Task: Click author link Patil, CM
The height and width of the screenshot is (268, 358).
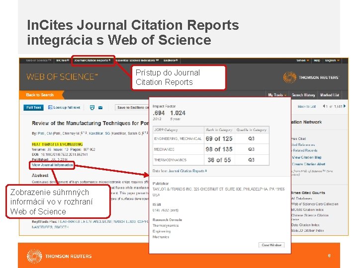Action: [45, 134]
